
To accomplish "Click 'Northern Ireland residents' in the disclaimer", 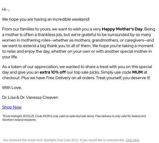I will 19,120.
